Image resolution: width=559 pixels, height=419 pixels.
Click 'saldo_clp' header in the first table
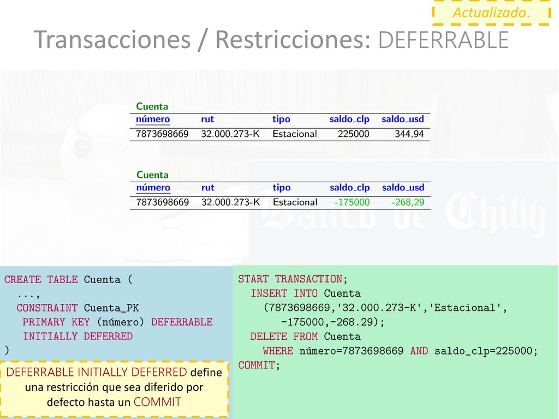click(349, 119)
